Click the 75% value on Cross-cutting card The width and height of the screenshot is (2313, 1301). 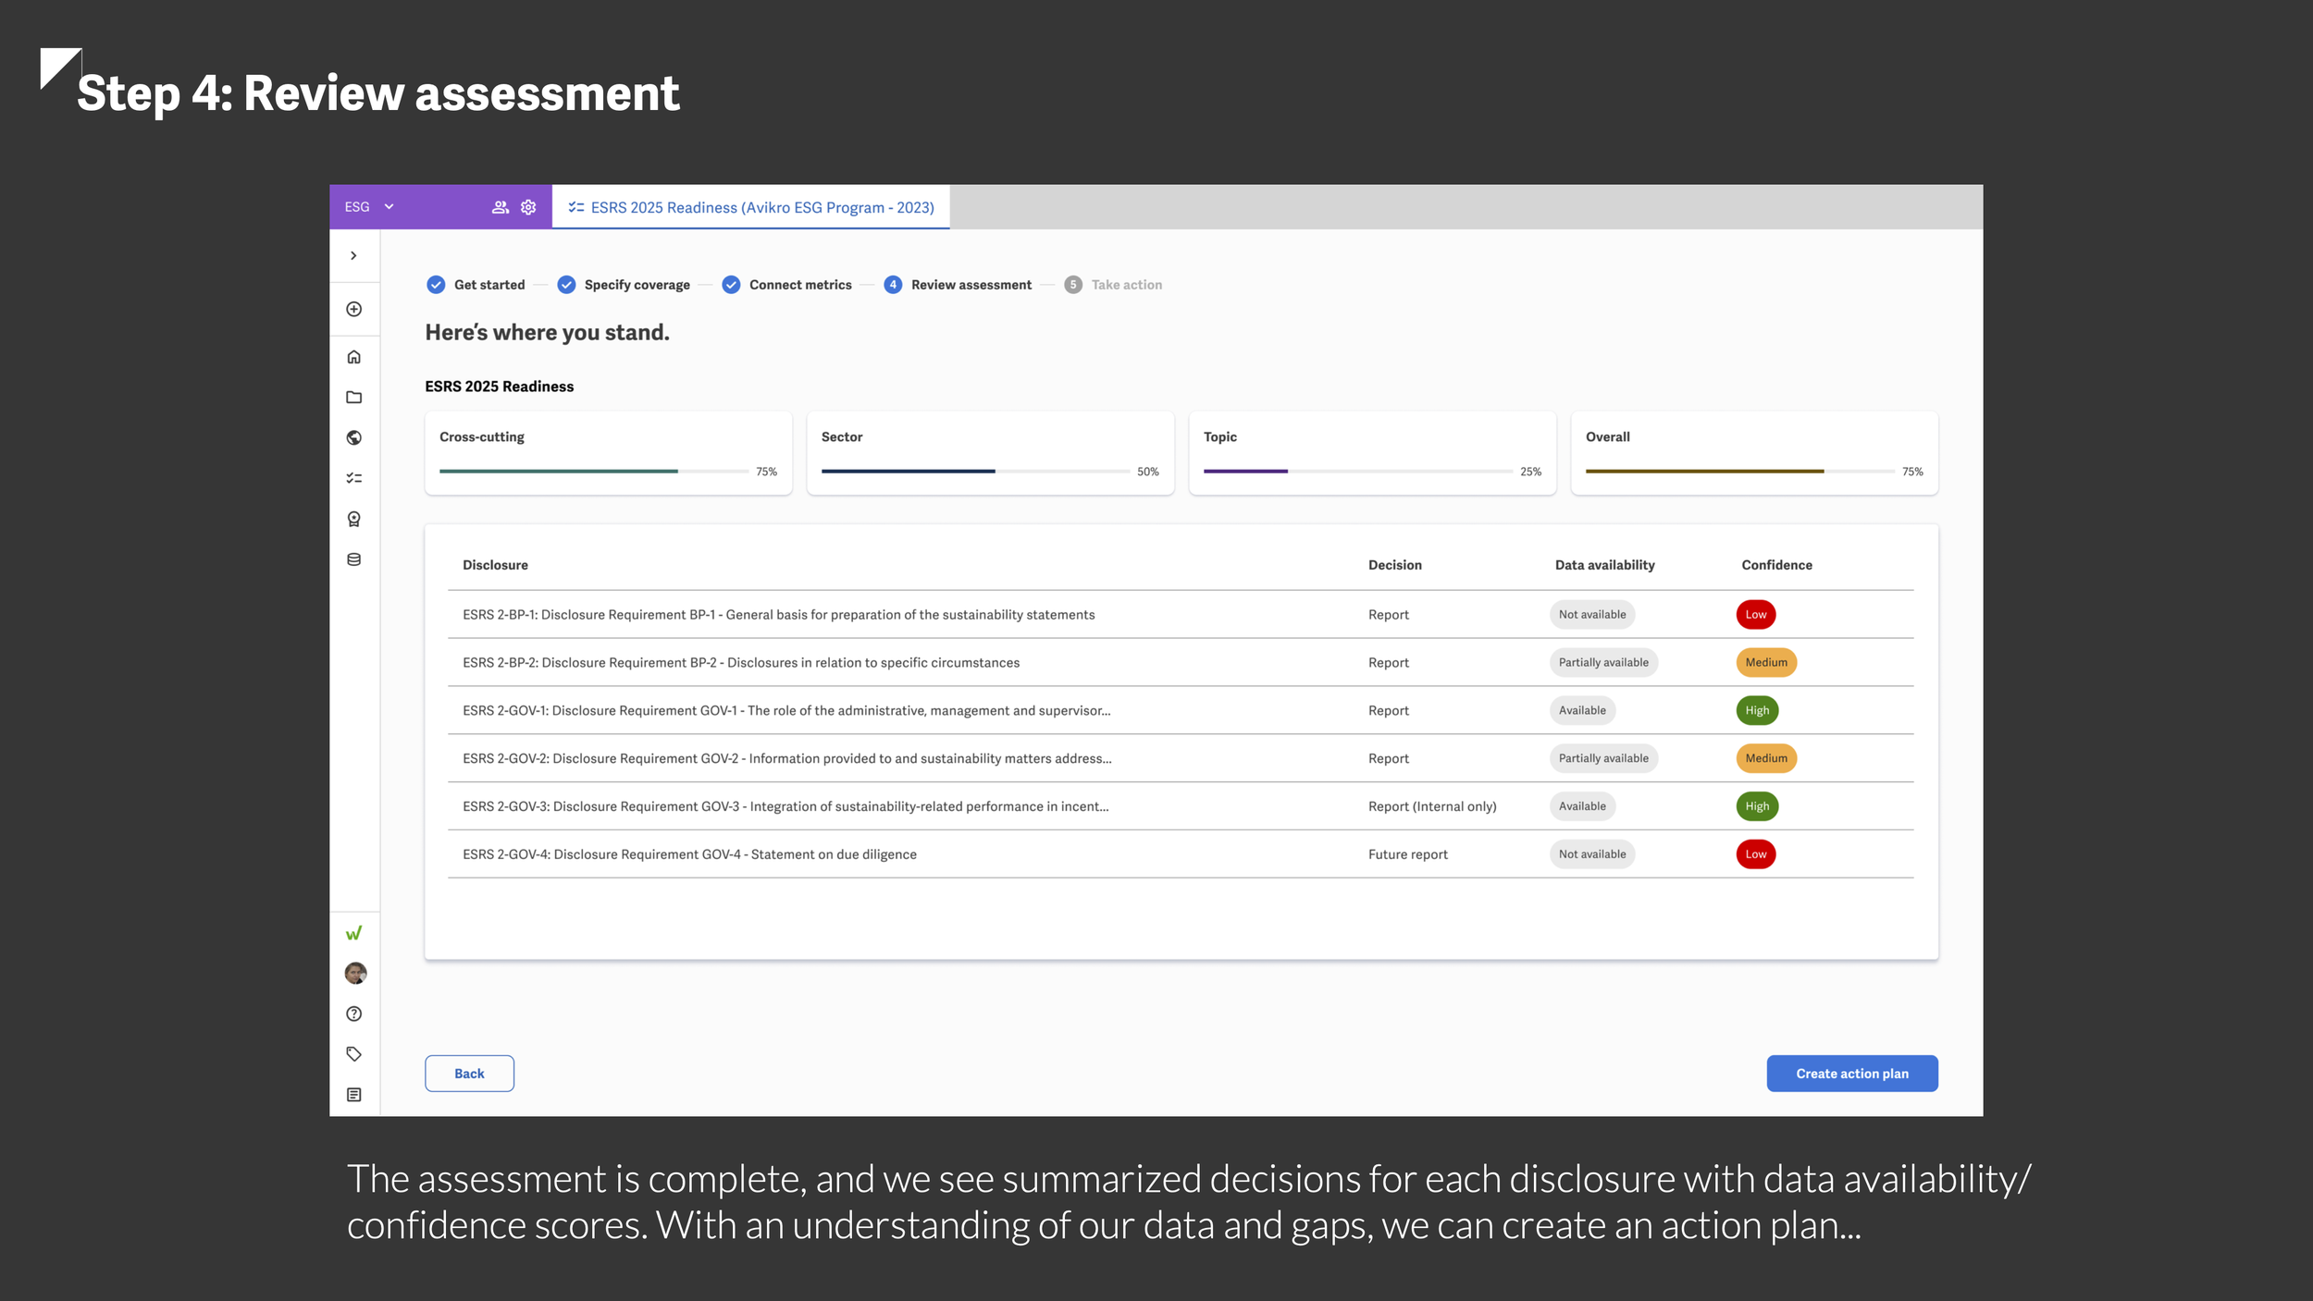(766, 472)
